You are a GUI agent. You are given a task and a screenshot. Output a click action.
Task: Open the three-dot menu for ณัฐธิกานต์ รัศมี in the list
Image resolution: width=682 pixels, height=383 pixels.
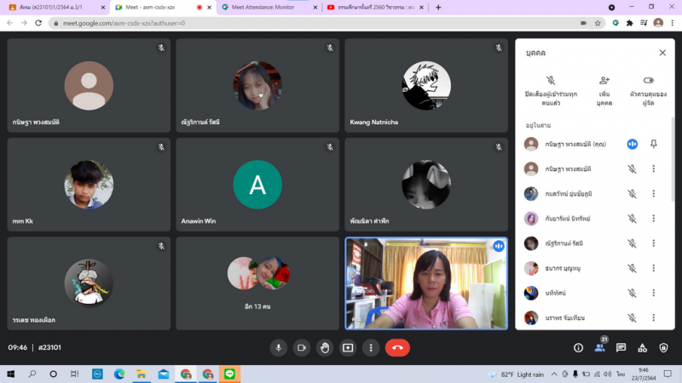pyautogui.click(x=653, y=243)
